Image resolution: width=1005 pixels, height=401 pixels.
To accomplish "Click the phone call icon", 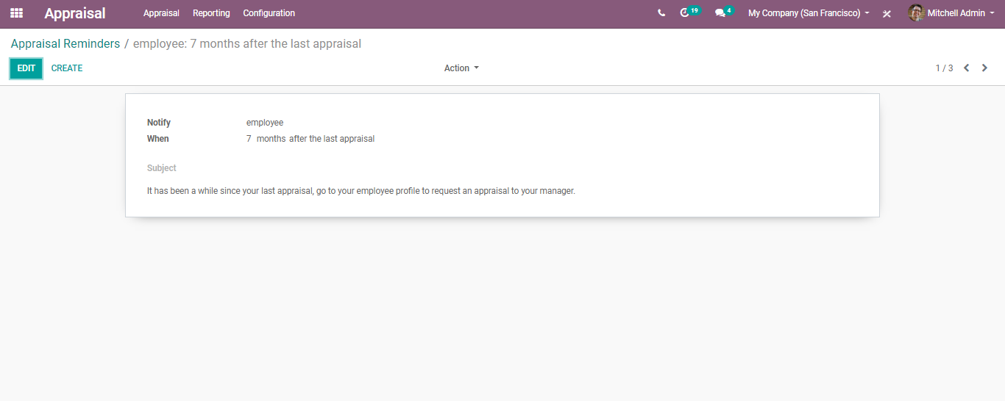I will click(661, 13).
